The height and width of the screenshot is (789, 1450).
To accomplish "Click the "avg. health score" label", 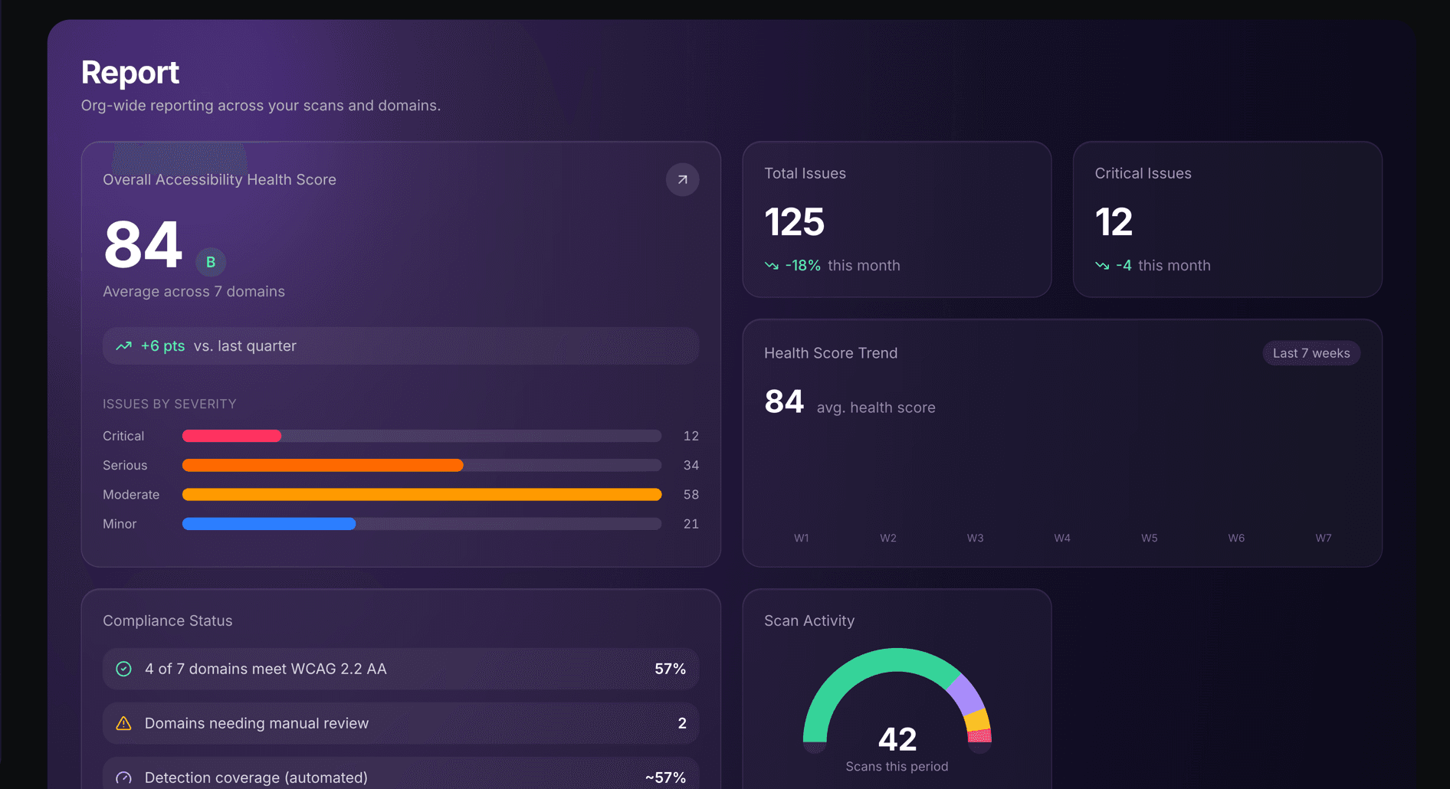I will 876,408.
